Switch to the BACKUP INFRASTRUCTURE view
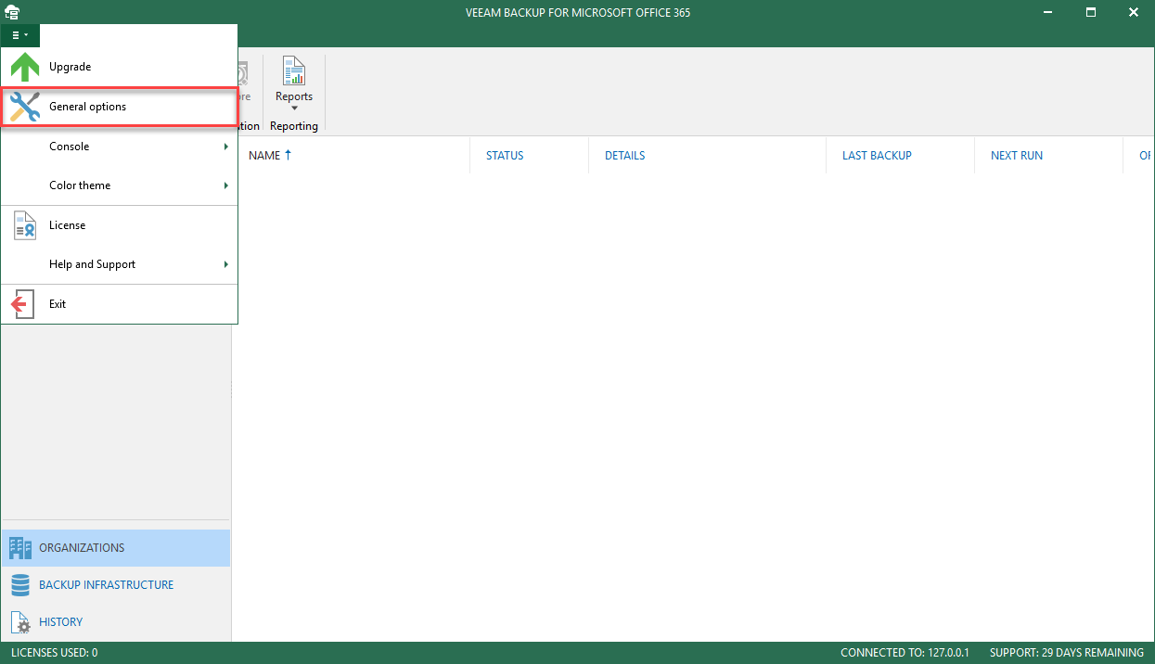Screen dimensions: 1155x664 [x=116, y=585]
